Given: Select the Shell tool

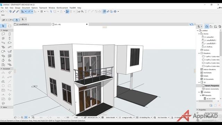Looking at the screenshot, I should tap(10, 52).
